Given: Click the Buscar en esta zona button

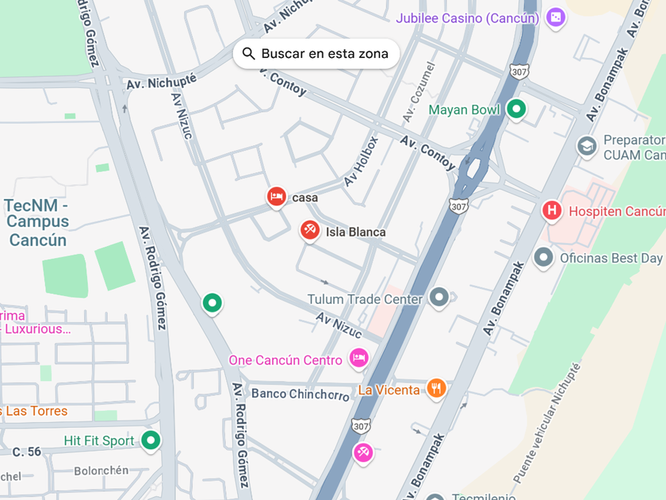Looking at the screenshot, I should 316,54.
